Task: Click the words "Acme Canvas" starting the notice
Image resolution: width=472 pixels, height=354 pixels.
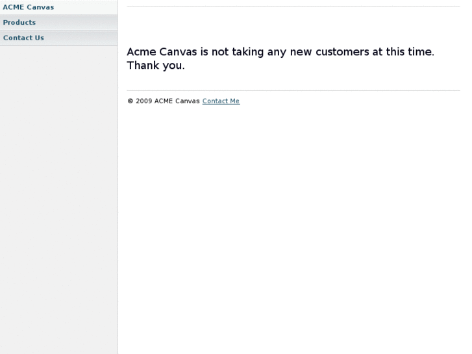Action: (x=167, y=52)
